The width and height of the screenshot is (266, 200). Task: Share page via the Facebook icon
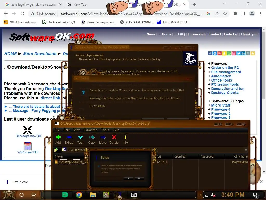210,53
